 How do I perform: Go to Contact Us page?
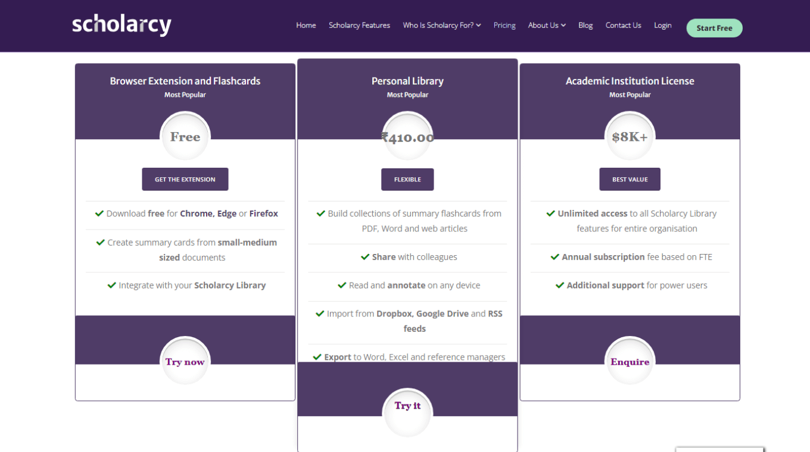[x=623, y=26]
